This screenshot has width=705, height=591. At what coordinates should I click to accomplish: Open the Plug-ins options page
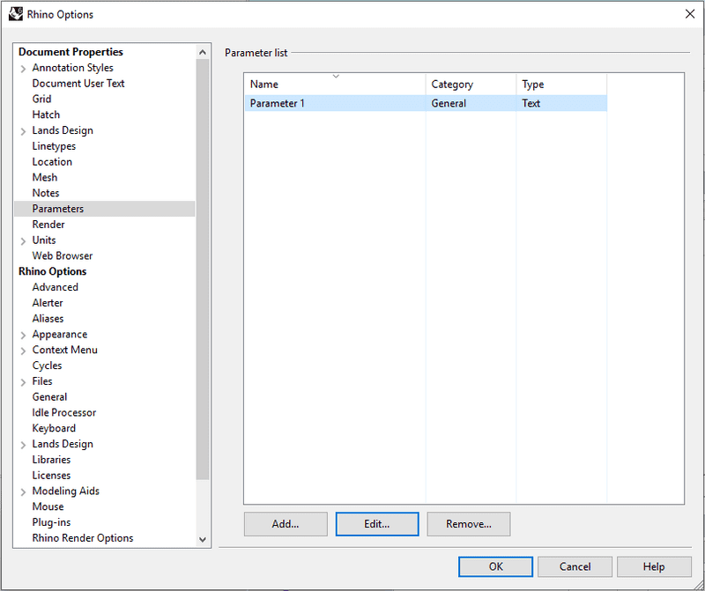coord(51,522)
